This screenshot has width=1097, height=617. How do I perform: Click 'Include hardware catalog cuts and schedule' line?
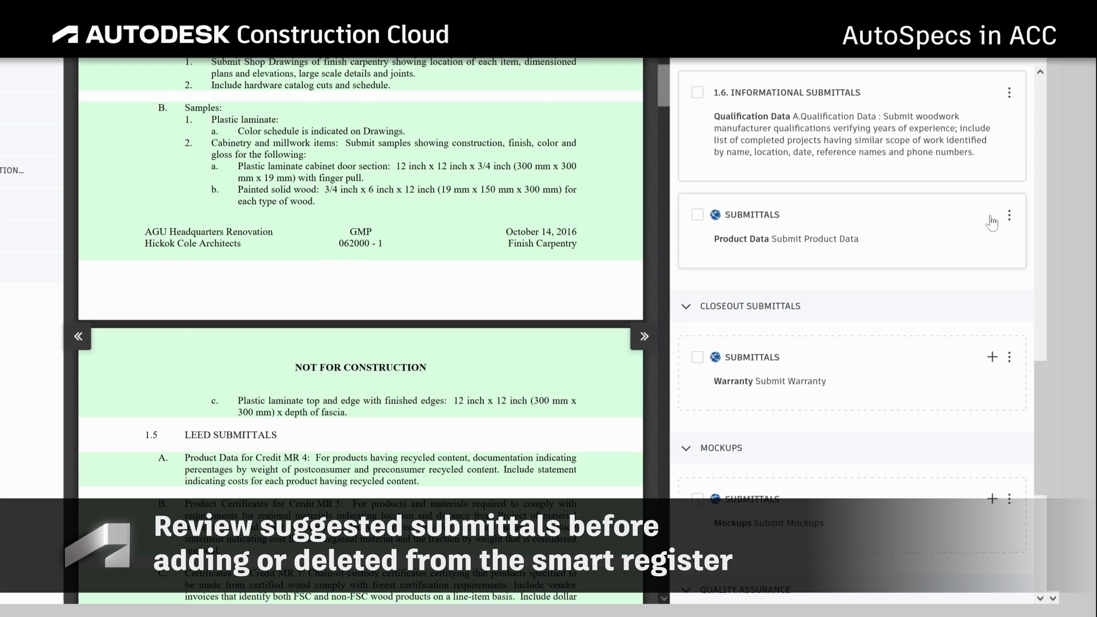301,85
